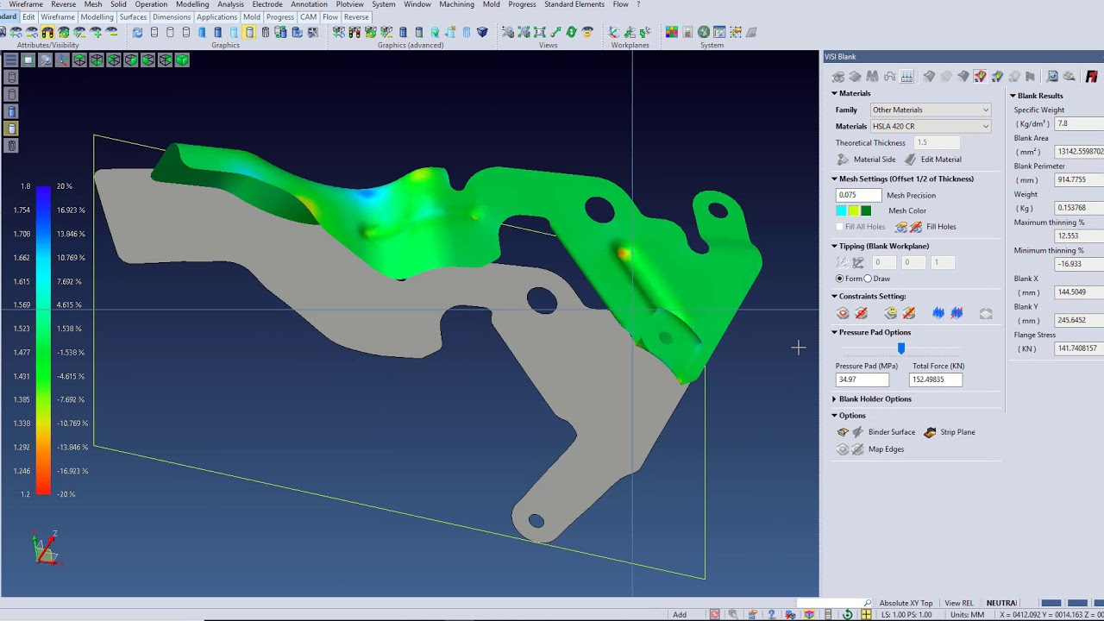Collapse the Tipping (Blank Workplane) section
Viewport: 1104px width, 621px height.
[834, 246]
